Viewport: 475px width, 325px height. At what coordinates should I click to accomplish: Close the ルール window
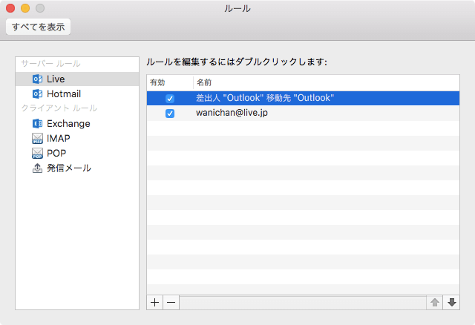click(x=10, y=8)
